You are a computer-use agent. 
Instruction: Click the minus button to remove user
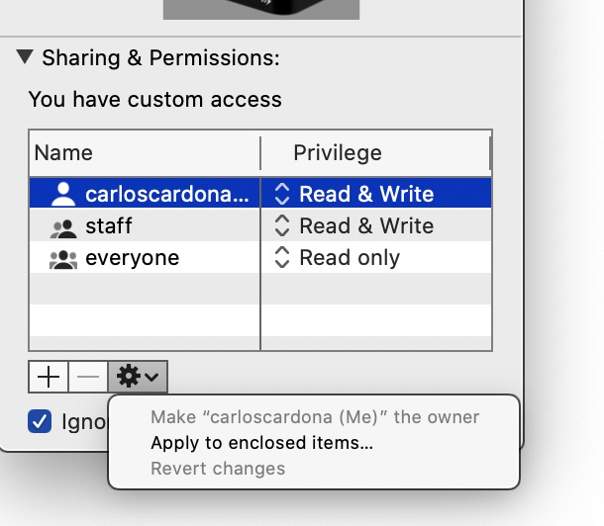pos(88,377)
